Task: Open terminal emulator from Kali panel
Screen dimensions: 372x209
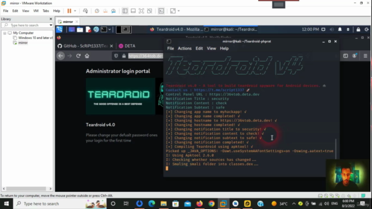Action: (x=104, y=30)
